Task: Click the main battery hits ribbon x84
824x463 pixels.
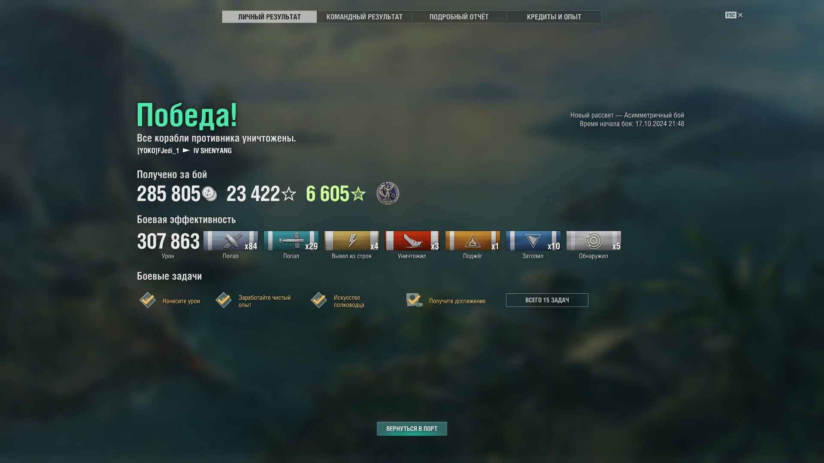Action: [230, 241]
